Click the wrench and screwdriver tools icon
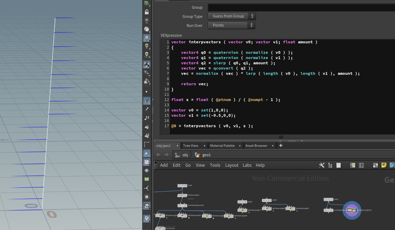Viewport: 395px width, 230px height. [x=322, y=165]
